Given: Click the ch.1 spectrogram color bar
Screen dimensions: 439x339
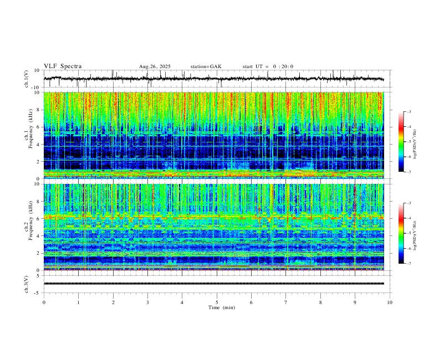Looking at the screenshot, I should pos(401,142).
